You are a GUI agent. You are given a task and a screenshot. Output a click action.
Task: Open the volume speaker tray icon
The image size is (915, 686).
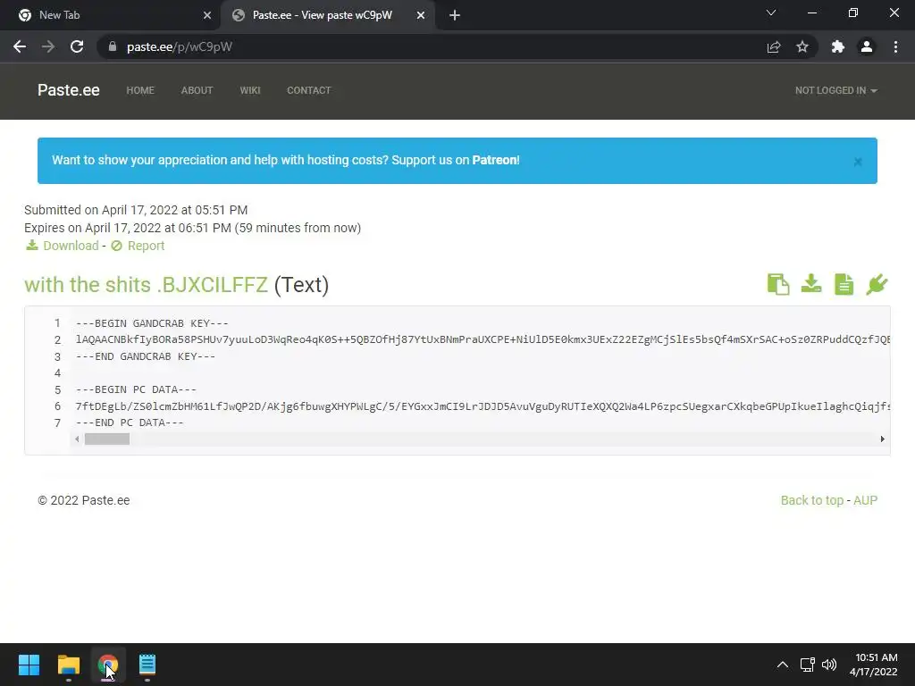tap(828, 665)
